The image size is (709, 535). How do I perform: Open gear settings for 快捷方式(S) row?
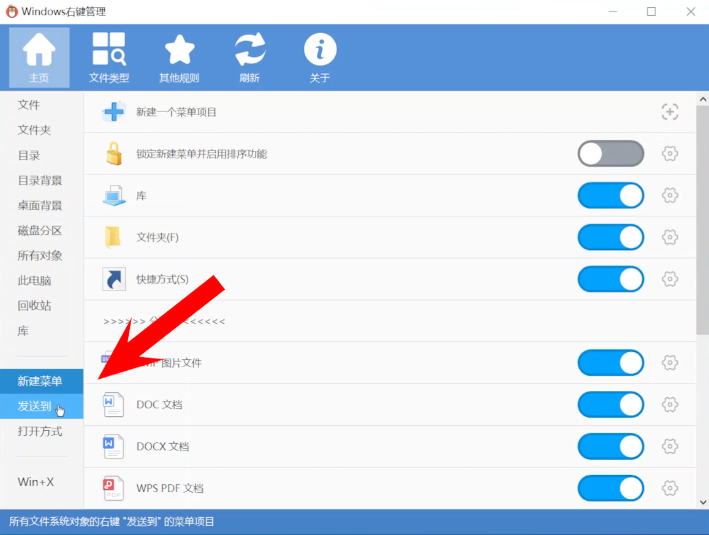click(670, 279)
